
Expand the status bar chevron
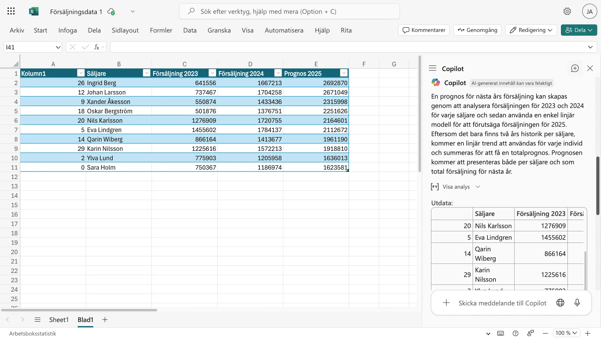(488, 334)
